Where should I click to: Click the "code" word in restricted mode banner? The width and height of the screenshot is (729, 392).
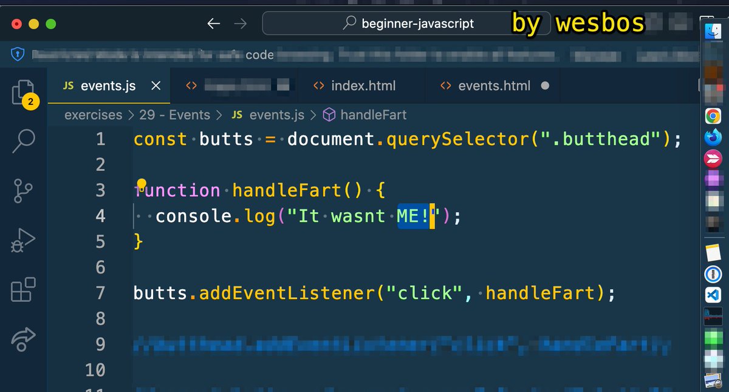pos(260,55)
